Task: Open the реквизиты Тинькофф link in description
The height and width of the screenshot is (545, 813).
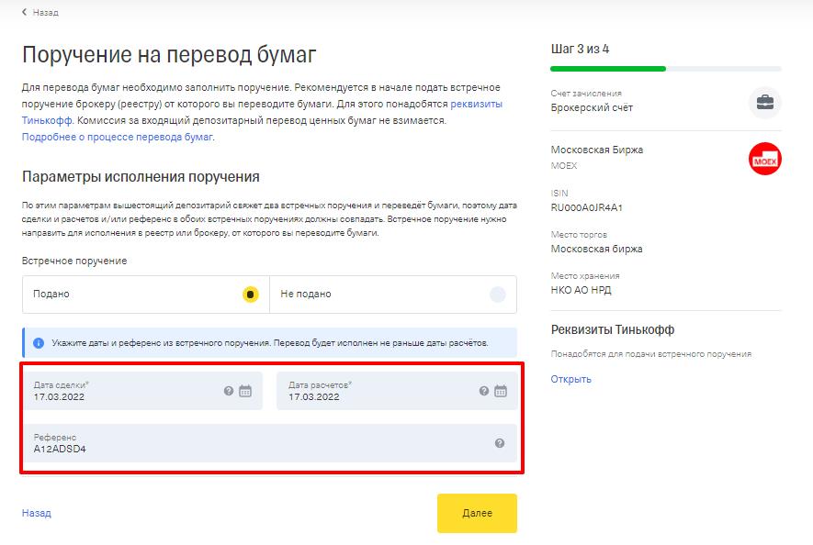Action: [476, 105]
